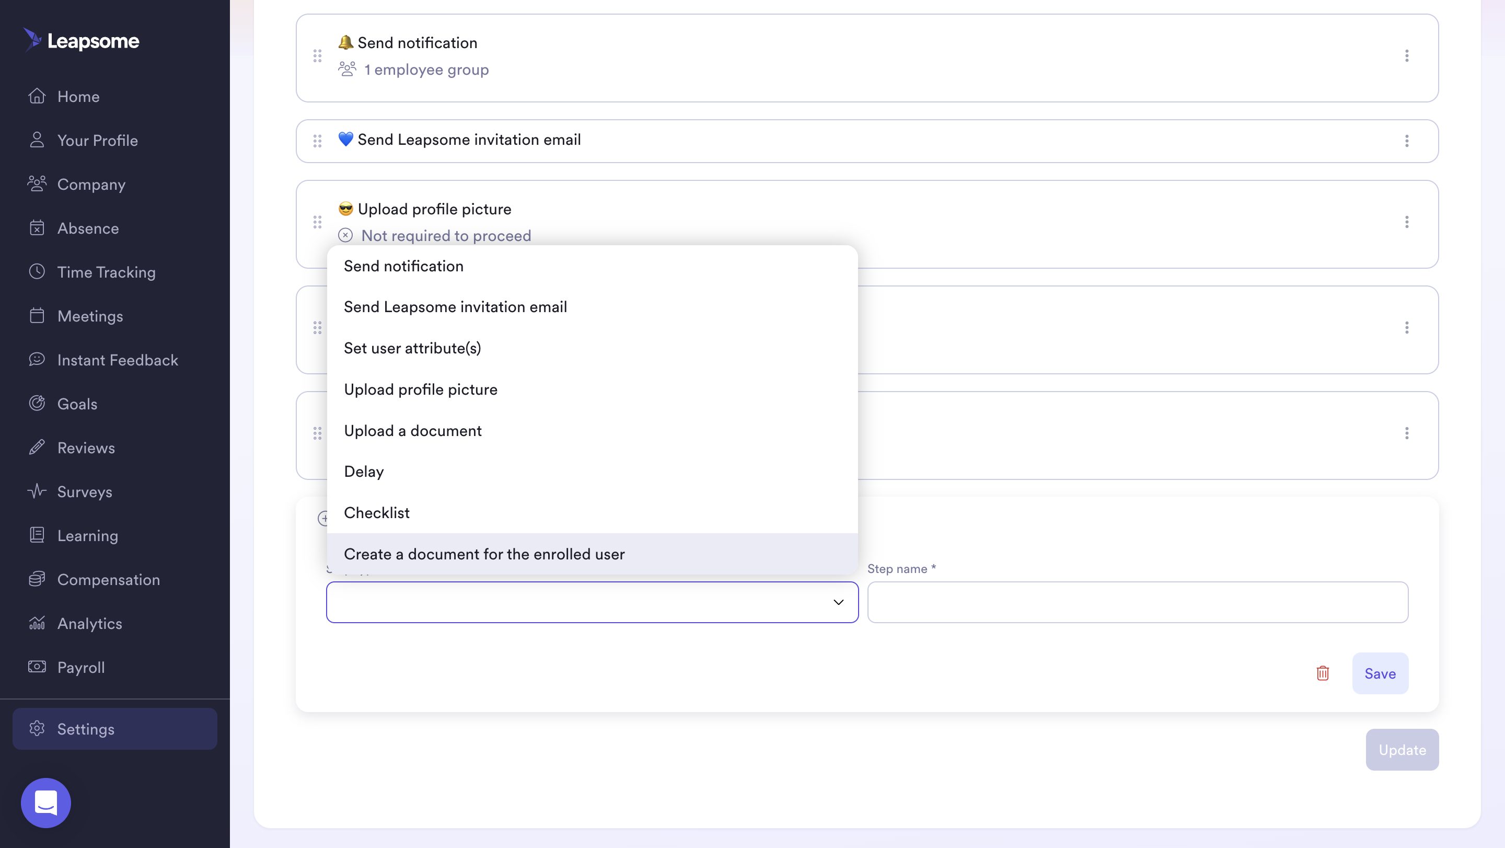Click the Analytics chart icon
This screenshot has width=1505, height=848.
pyautogui.click(x=37, y=623)
